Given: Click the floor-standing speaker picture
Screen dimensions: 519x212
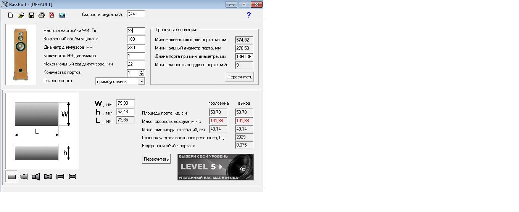Looking at the screenshot, I should (x=21, y=54).
